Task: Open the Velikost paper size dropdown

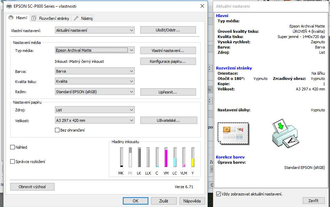Action: click(x=95, y=120)
